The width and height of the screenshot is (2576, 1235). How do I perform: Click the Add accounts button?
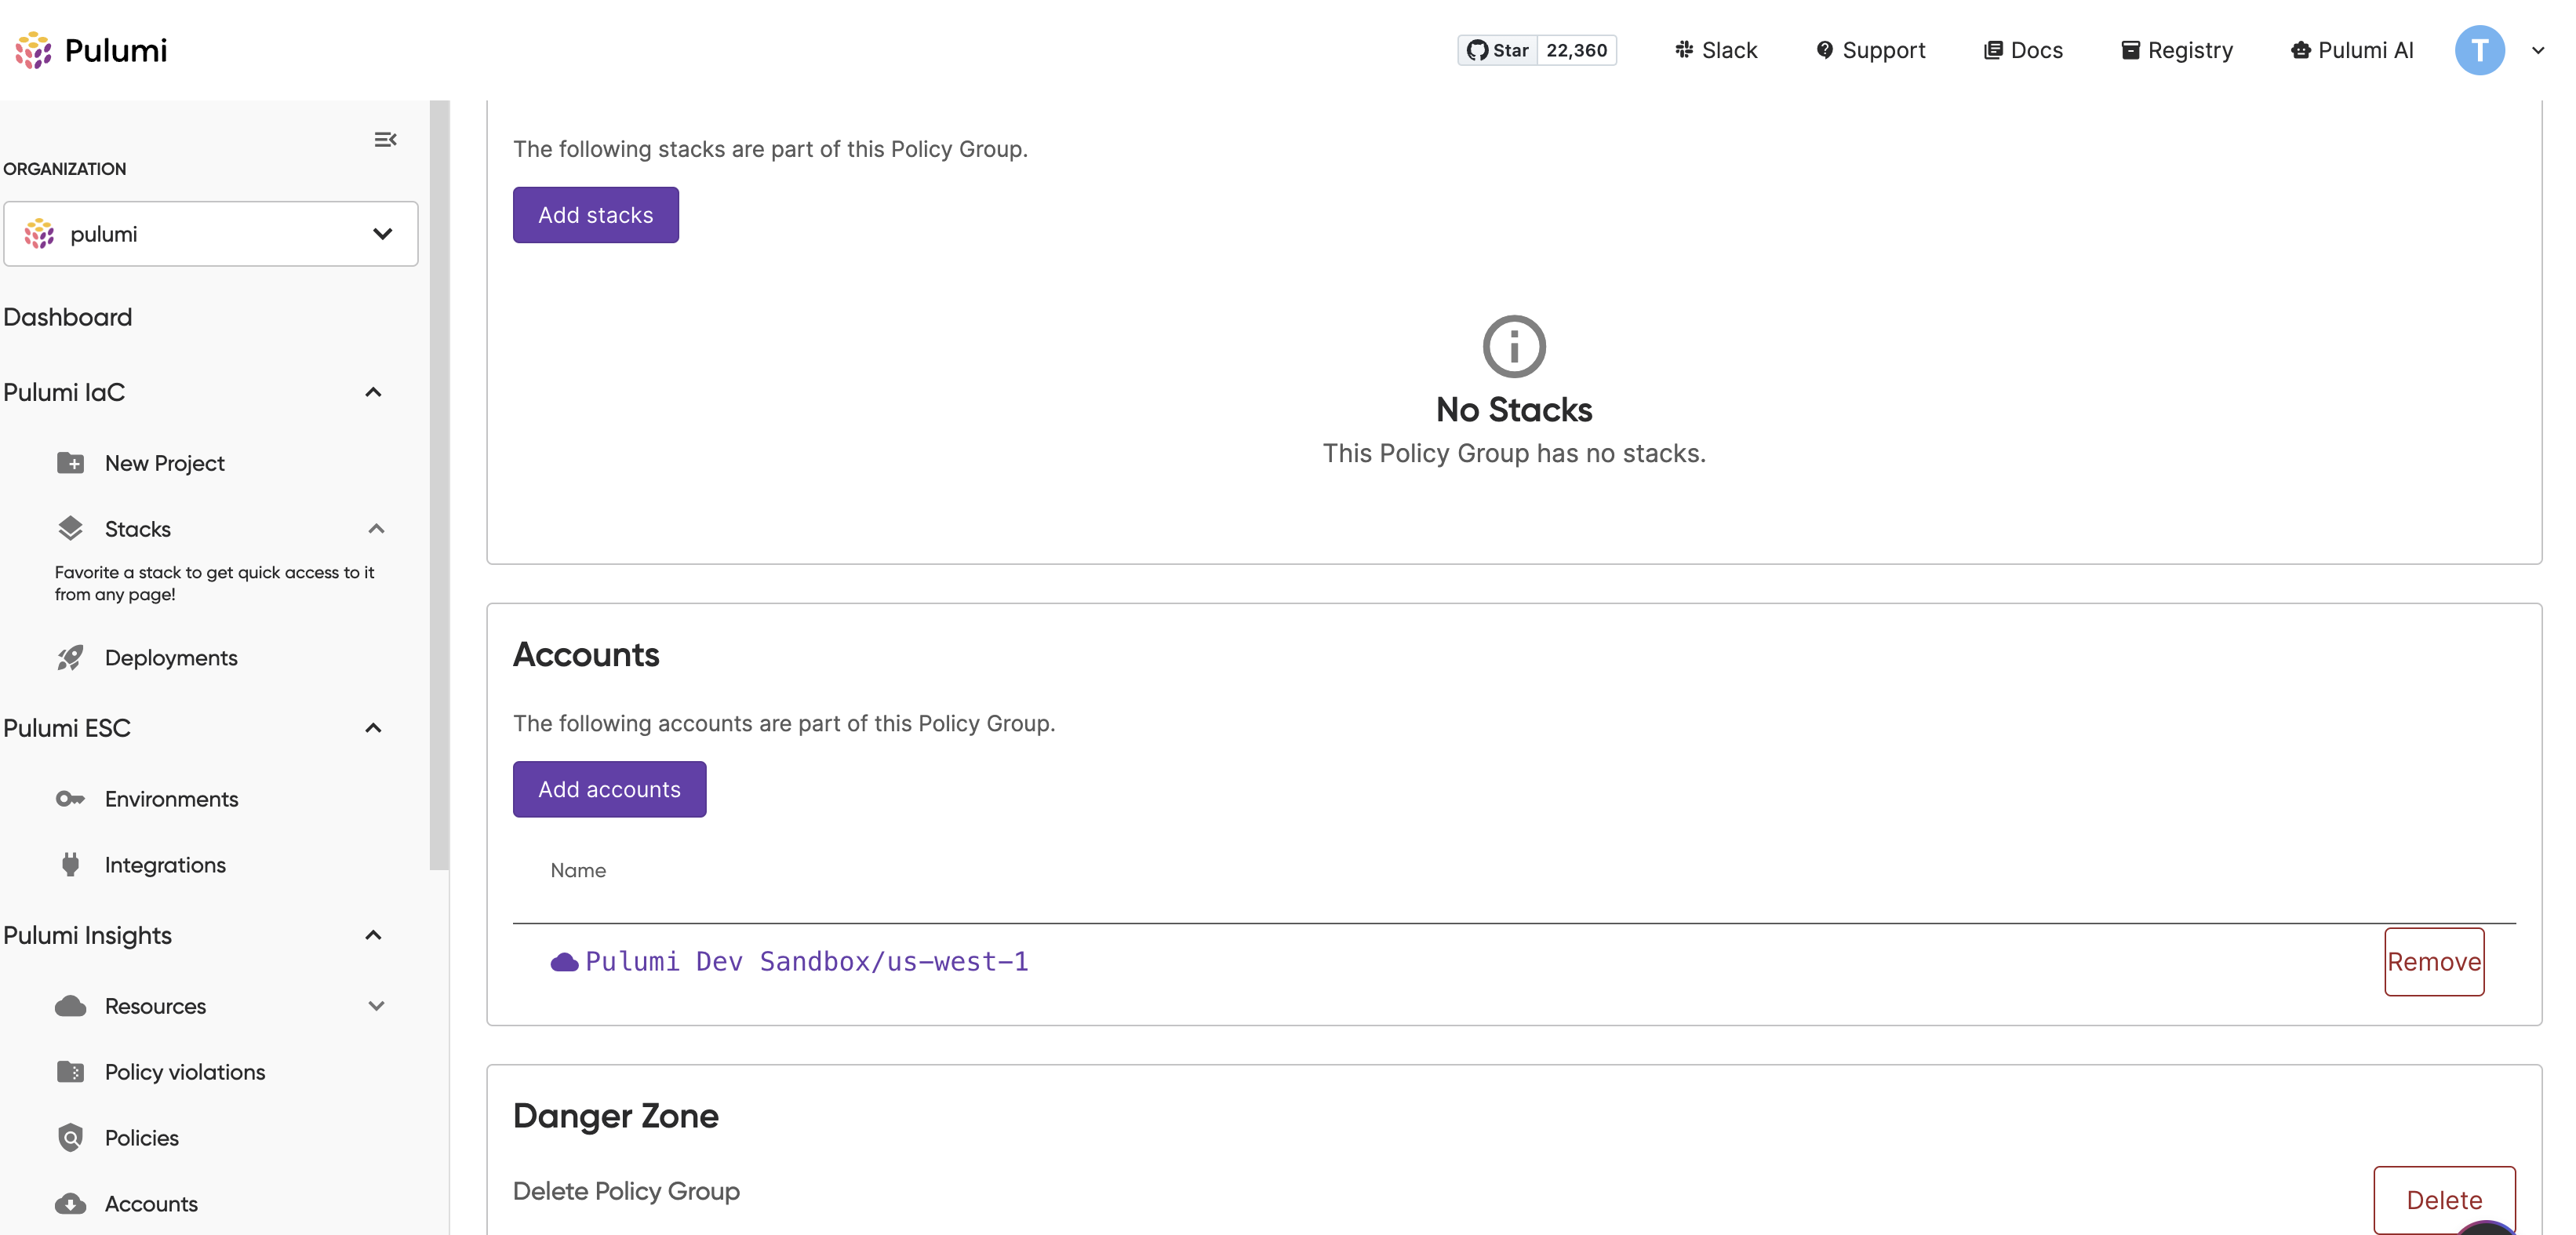click(609, 789)
